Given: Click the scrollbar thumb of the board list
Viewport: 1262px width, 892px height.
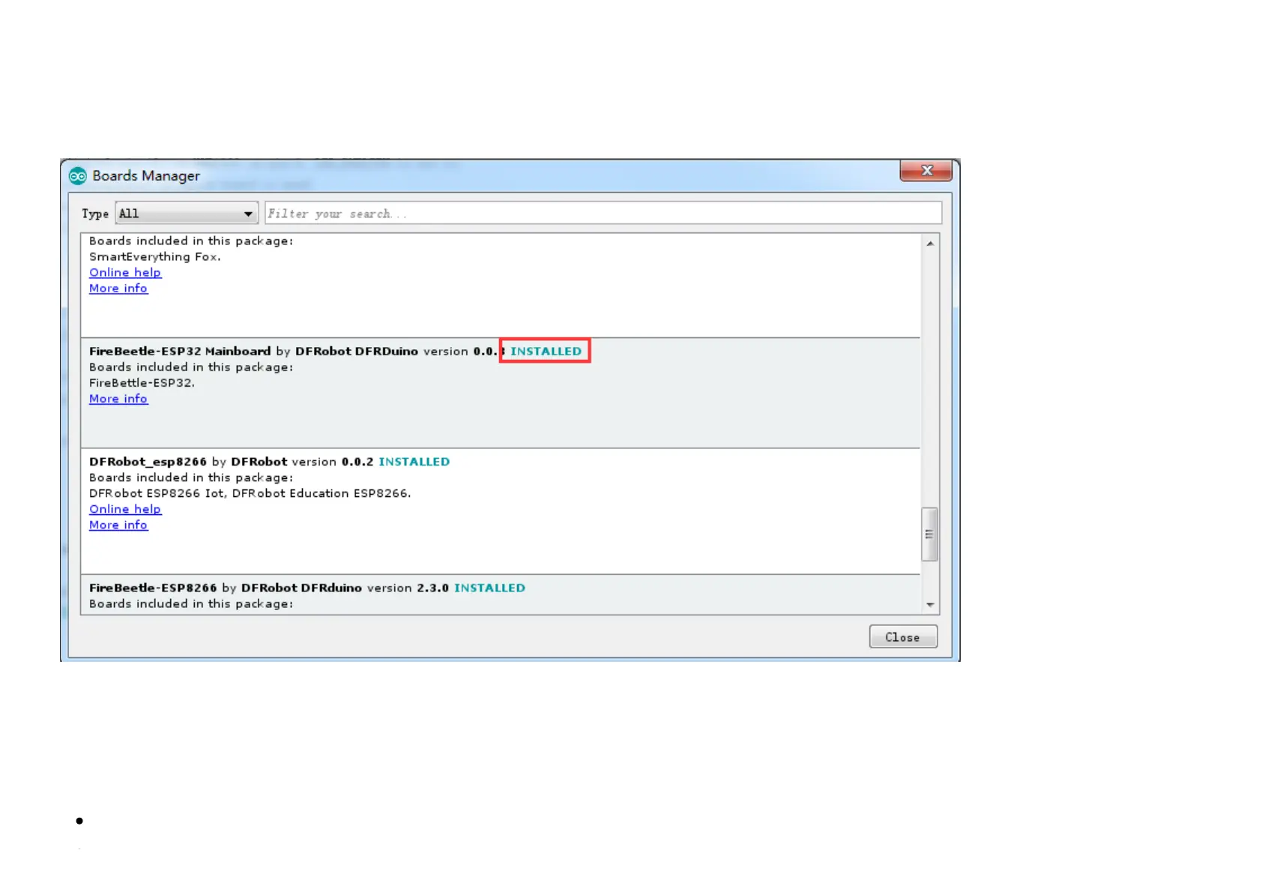Looking at the screenshot, I should (x=930, y=534).
